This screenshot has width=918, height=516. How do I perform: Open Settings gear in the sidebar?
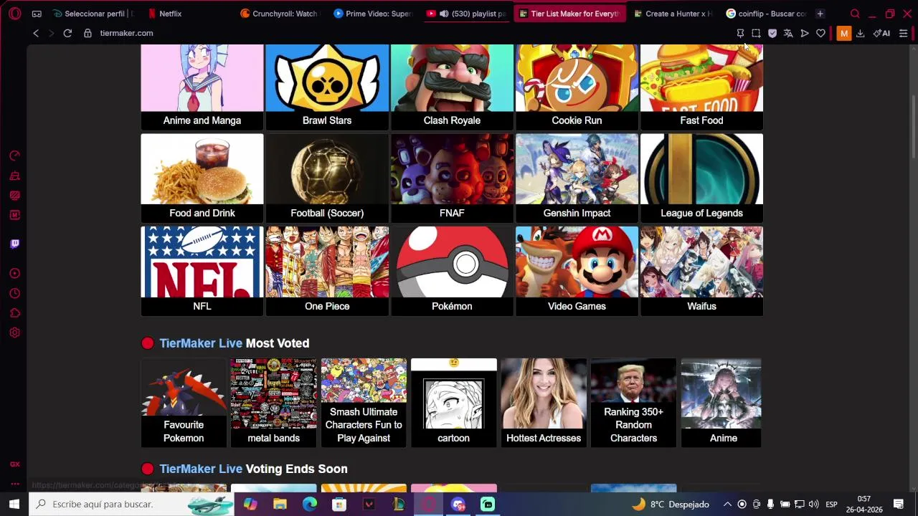click(14, 333)
